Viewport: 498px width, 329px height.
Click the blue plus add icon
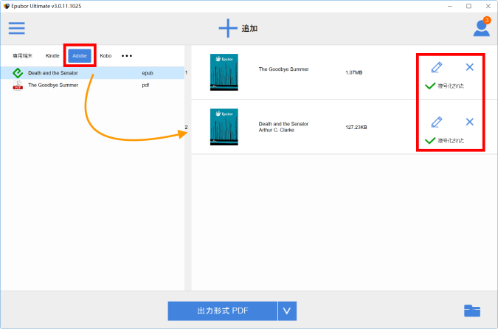(x=228, y=28)
